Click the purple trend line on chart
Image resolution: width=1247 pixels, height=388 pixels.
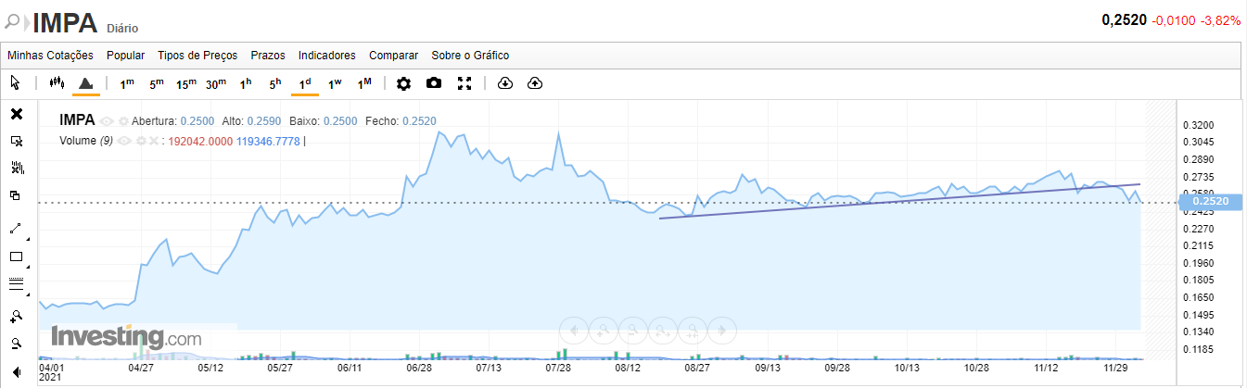(x=899, y=201)
